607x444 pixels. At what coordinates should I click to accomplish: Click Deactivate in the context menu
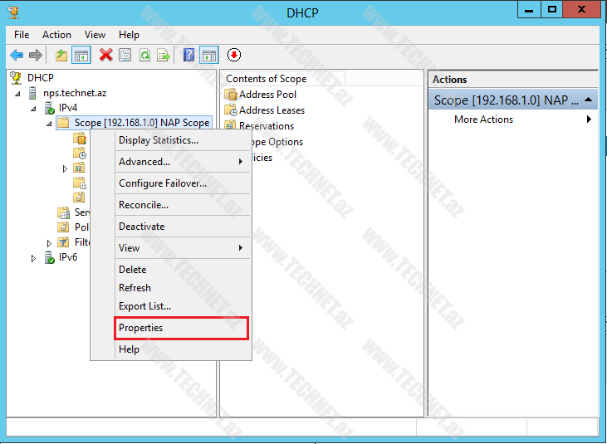click(x=142, y=227)
